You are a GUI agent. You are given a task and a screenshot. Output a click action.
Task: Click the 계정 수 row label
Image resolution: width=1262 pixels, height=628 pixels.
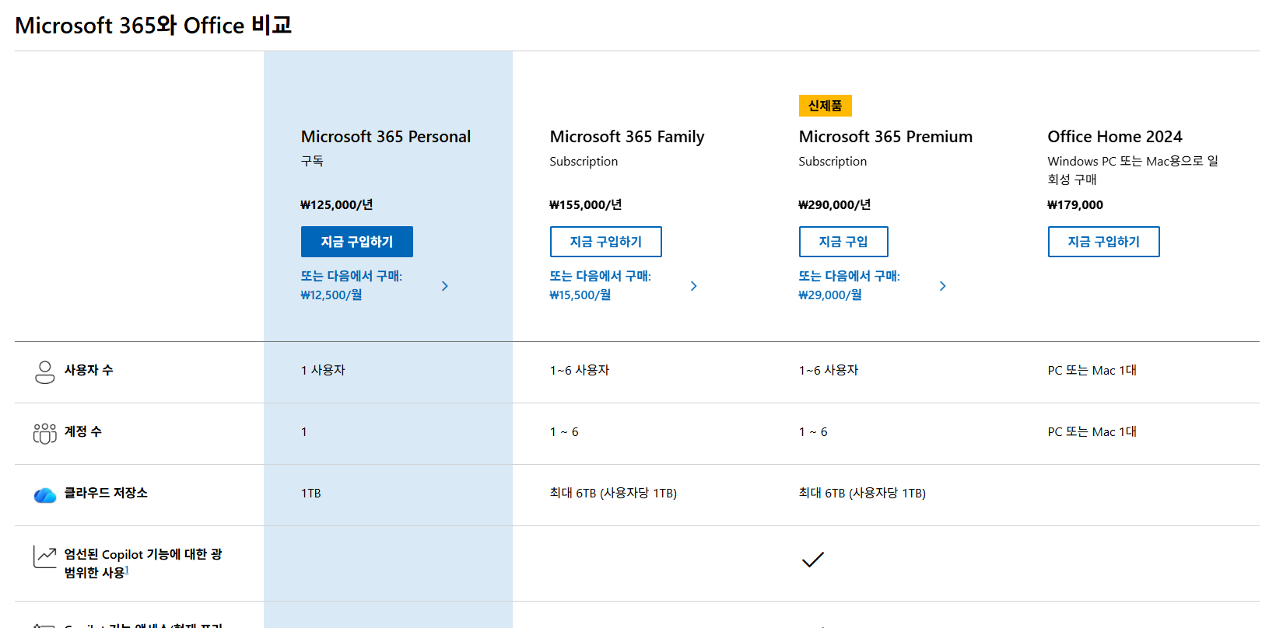coord(83,431)
